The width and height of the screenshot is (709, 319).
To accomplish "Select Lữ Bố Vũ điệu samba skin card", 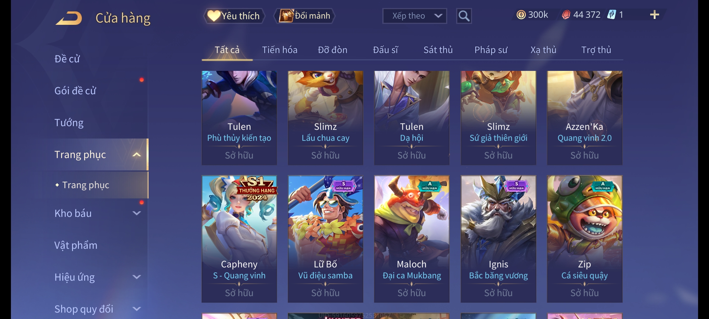I will (326, 239).
